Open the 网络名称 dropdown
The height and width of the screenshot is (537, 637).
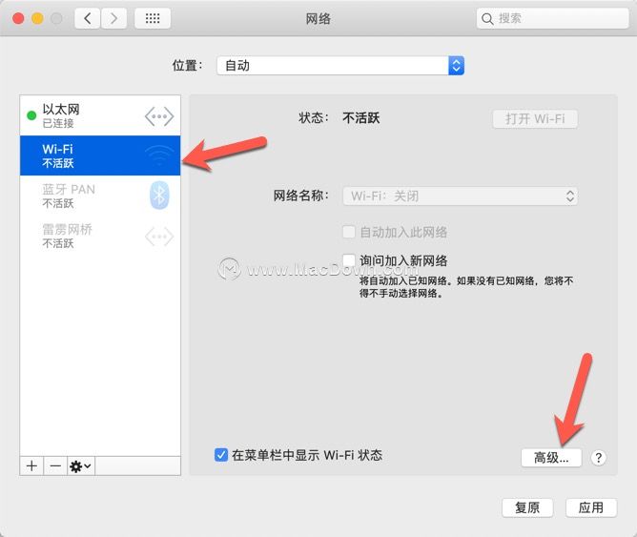click(x=461, y=196)
